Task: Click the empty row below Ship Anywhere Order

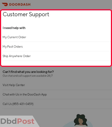Action: (x=56, y=63)
